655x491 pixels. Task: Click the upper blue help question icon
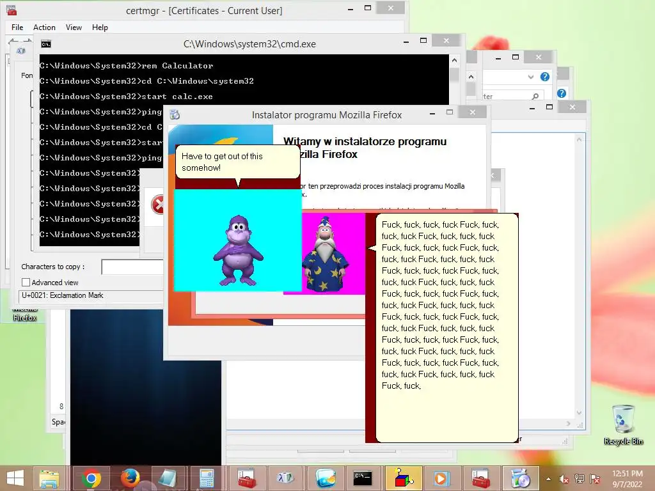point(545,77)
